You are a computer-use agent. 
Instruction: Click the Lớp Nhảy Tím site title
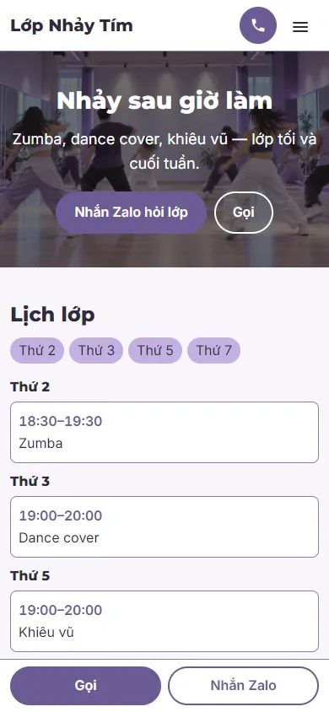pos(72,25)
